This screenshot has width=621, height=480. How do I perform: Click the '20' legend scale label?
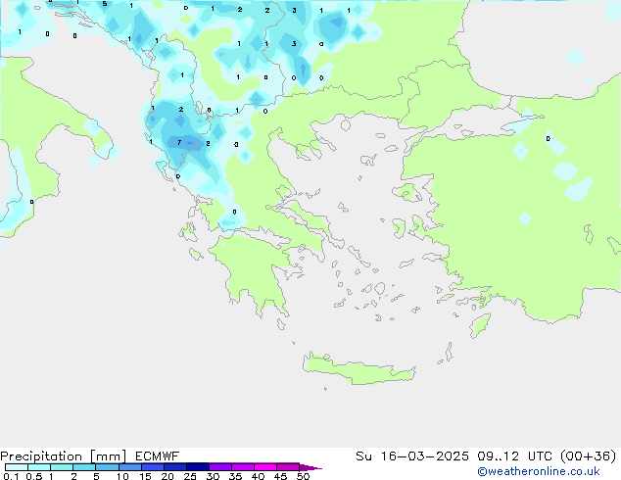(x=167, y=476)
